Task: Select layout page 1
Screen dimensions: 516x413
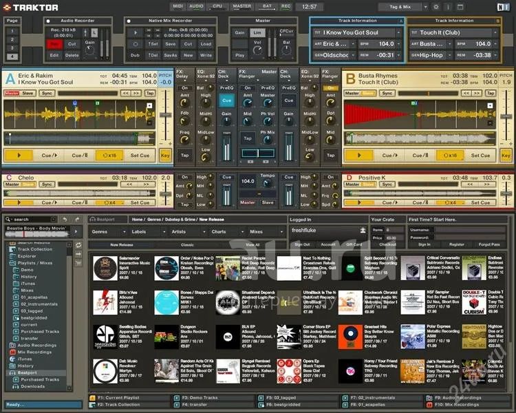Action: (x=12, y=31)
